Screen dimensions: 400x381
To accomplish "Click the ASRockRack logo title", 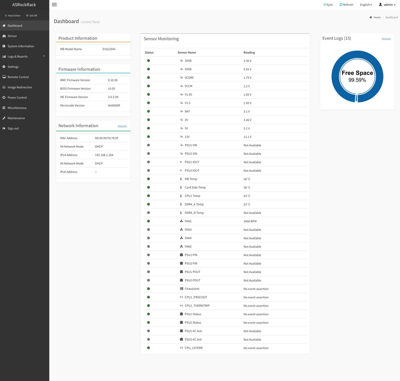I will pyautogui.click(x=24, y=5).
